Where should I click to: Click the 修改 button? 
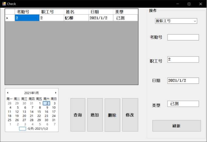pyautogui.click(x=130, y=115)
